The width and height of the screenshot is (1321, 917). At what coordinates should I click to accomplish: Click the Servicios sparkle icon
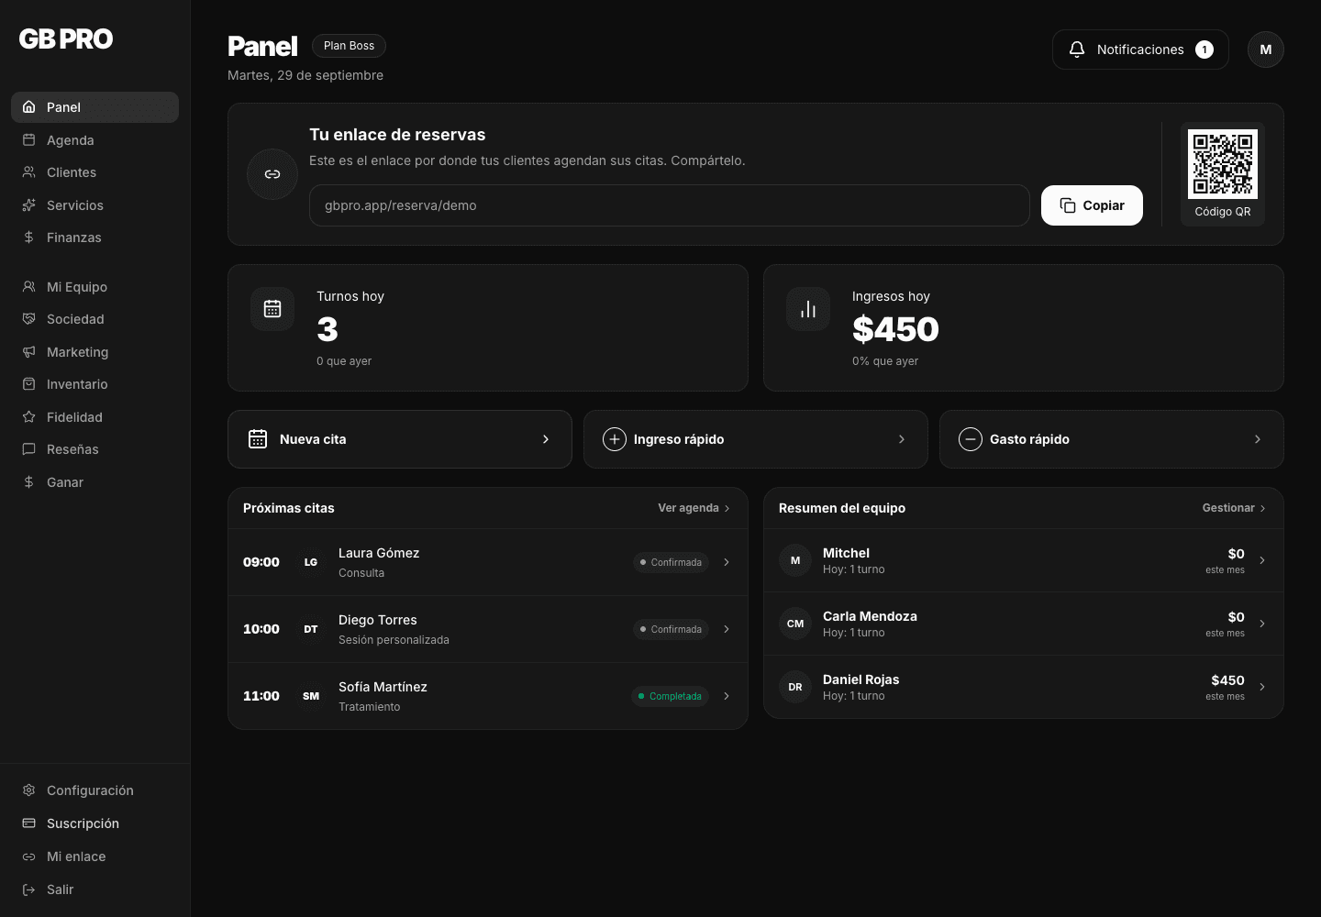28,205
